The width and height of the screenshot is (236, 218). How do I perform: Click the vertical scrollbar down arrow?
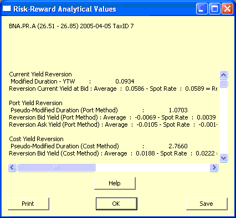[x=224, y=158]
